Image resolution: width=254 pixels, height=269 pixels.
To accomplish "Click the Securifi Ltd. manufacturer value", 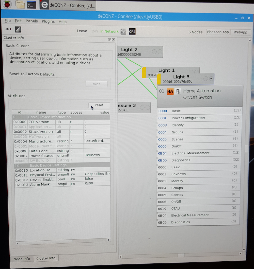I will 94,141.
